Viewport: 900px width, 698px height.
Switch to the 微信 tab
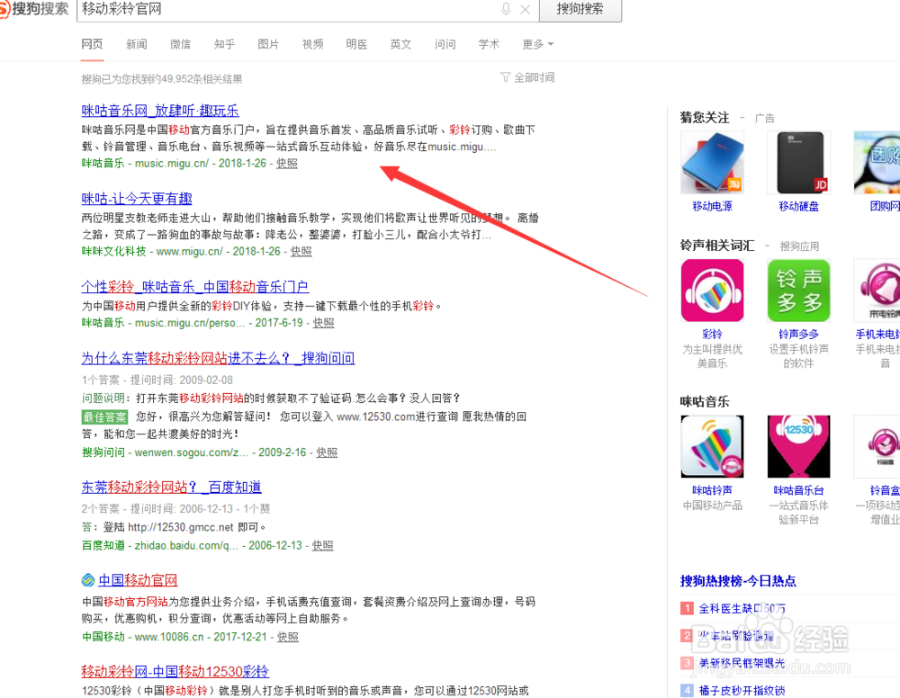180,44
